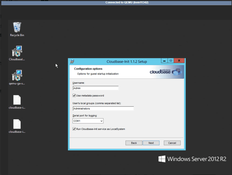Cancel the Cloudbase-Init setup

[172, 143]
